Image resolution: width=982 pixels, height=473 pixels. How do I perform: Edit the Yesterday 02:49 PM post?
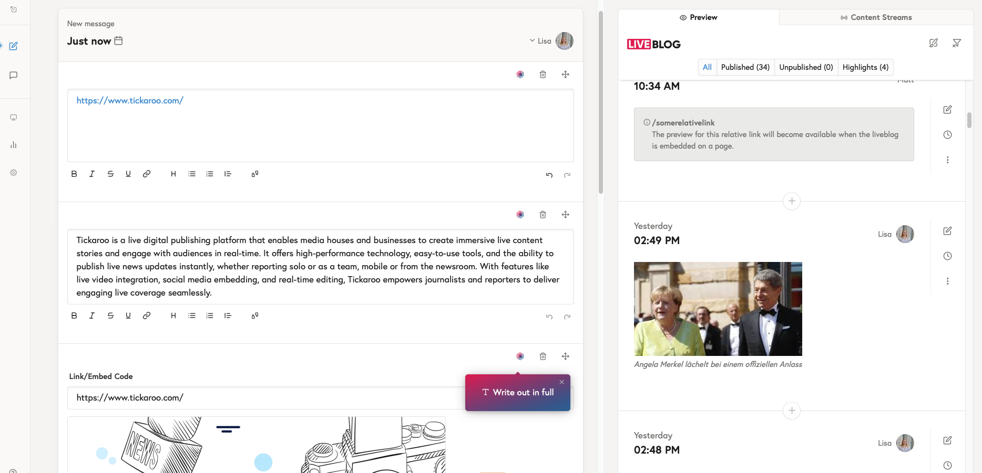coord(948,231)
